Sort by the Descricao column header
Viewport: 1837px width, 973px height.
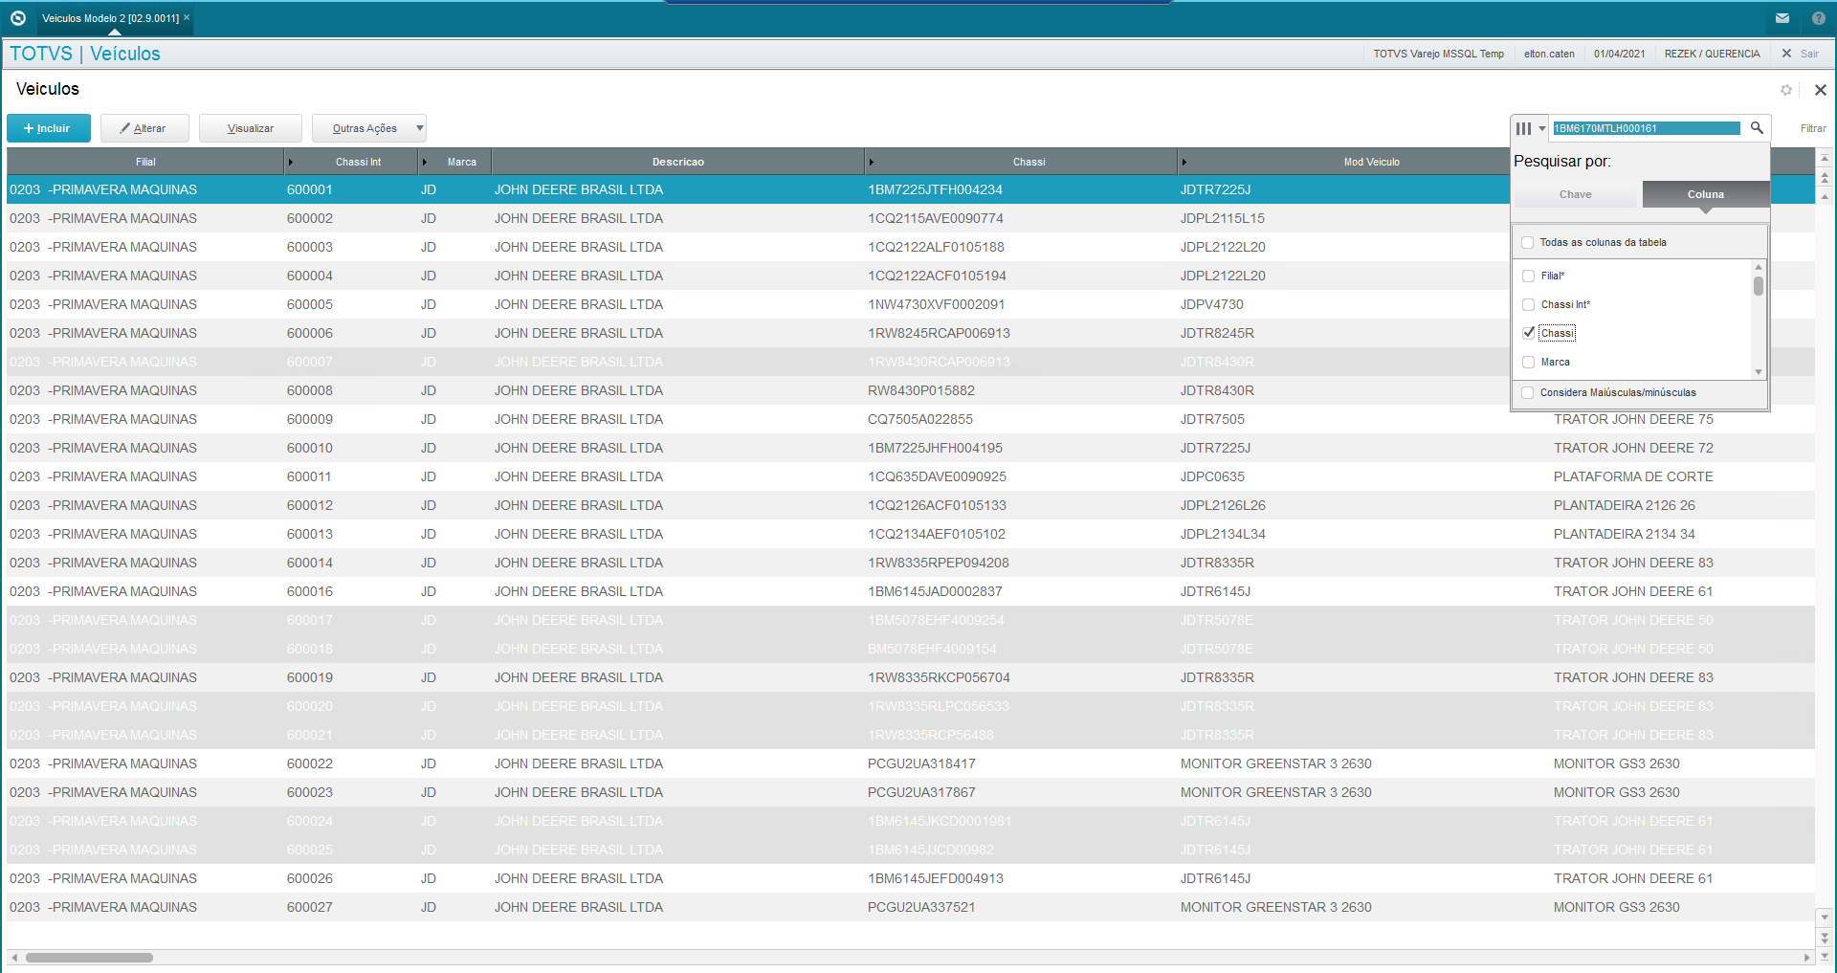coord(677,162)
